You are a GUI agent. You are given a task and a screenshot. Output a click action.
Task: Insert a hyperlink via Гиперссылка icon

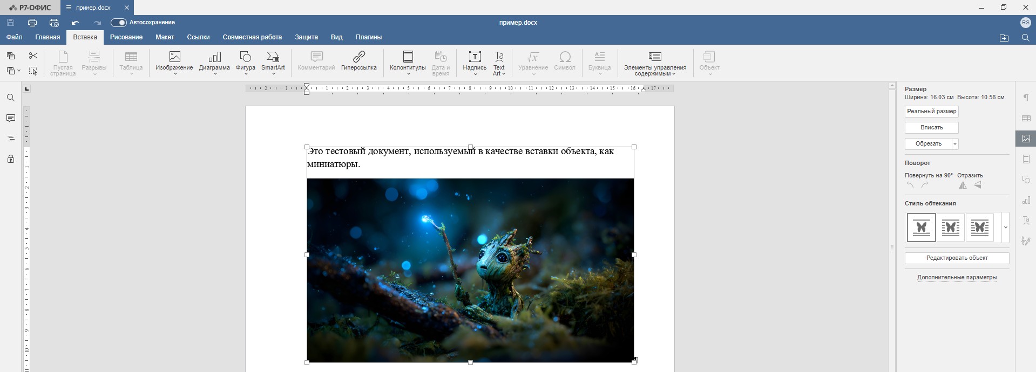point(358,61)
